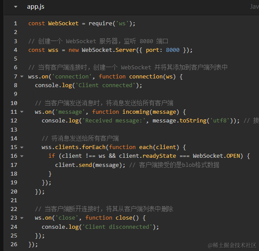Image resolution: width=259 pixels, height=251 pixels.
Task: Collapse the app.js code block arrow
Action: coord(16,7)
